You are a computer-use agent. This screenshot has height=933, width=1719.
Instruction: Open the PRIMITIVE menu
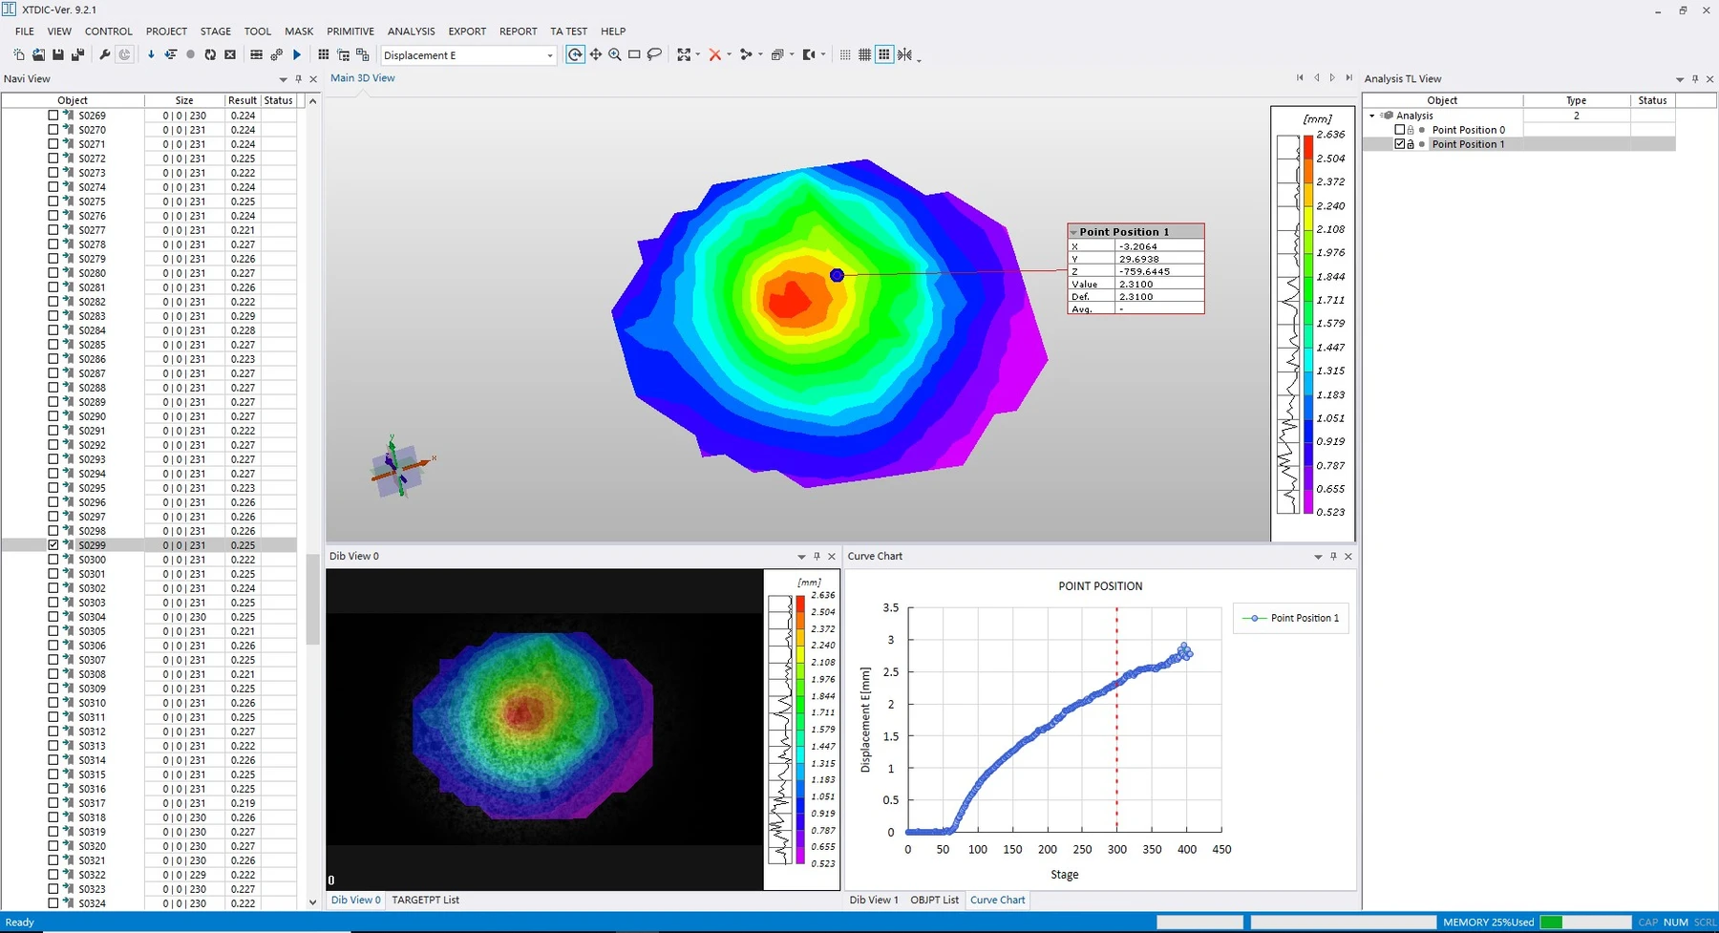[x=350, y=32]
